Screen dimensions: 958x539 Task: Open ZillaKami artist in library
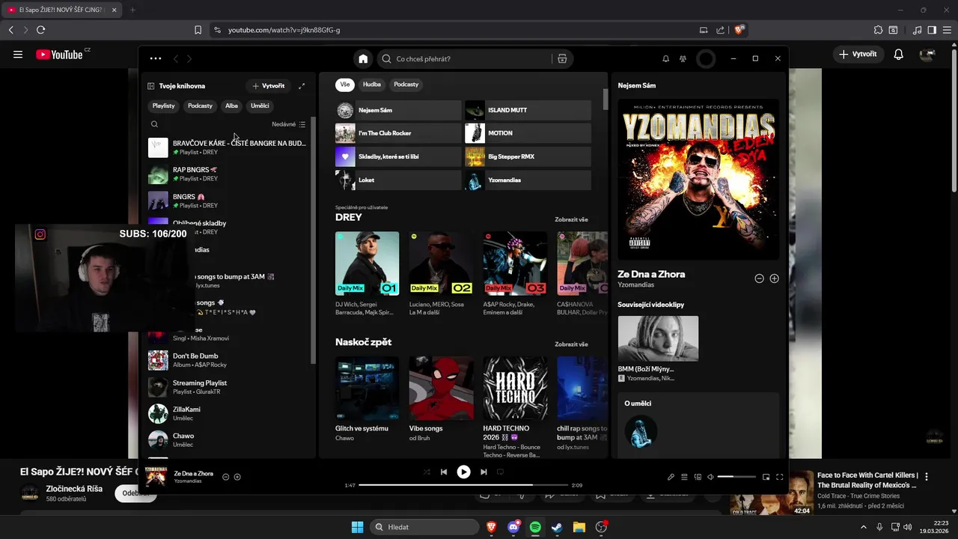coord(227,414)
